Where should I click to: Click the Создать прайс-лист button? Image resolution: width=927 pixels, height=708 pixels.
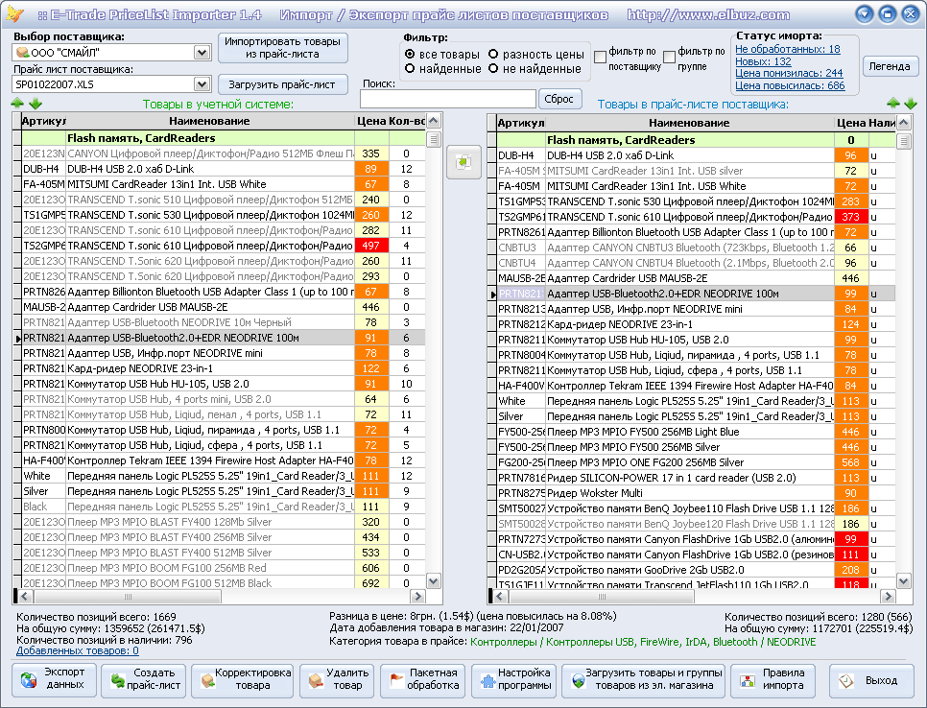[146, 679]
